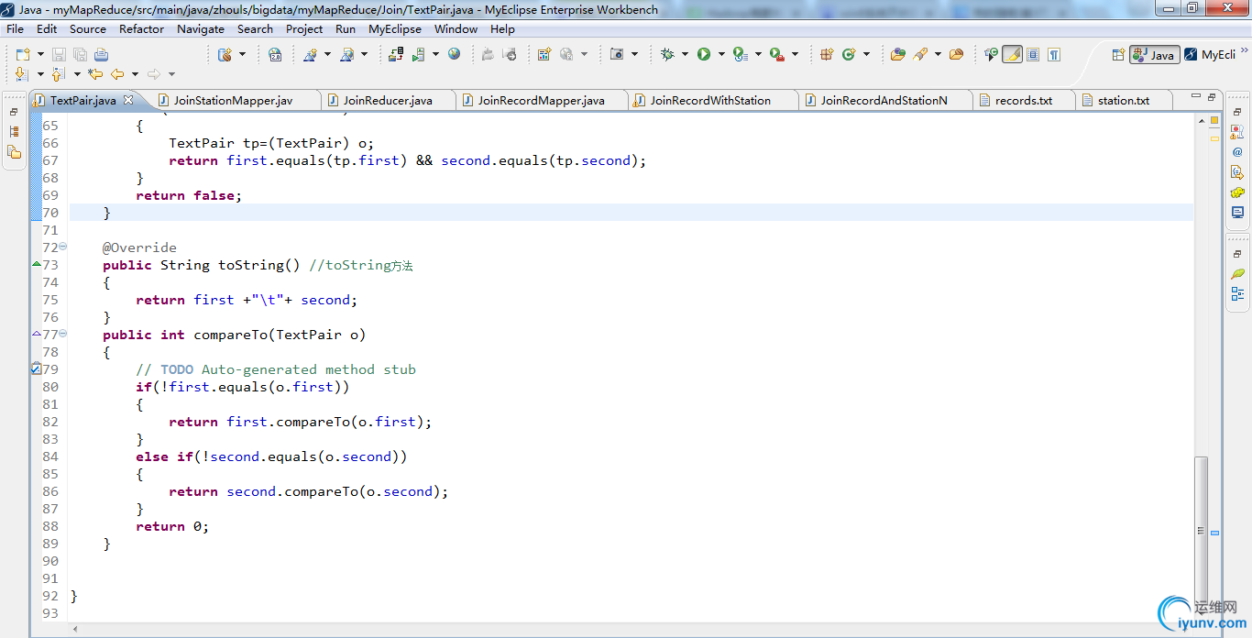The height and width of the screenshot is (638, 1252).
Task: Click the MyEclipse 2.0 globe icon
Action: [275, 55]
